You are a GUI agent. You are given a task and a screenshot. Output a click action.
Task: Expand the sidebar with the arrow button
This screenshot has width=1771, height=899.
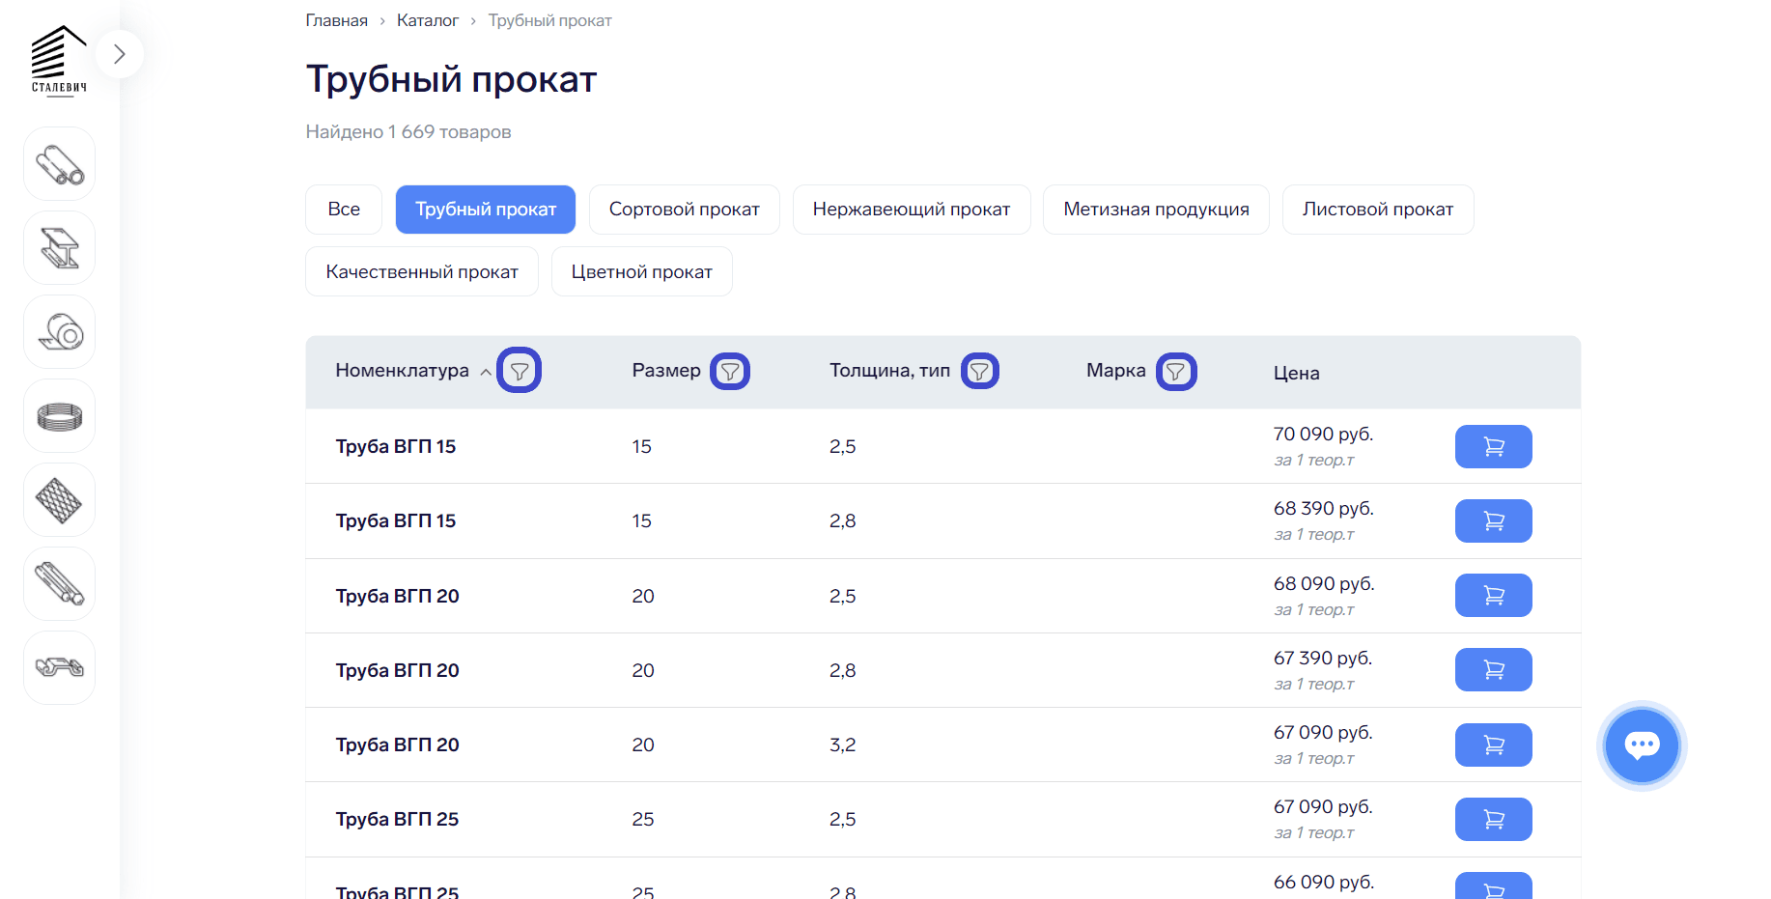tap(120, 54)
